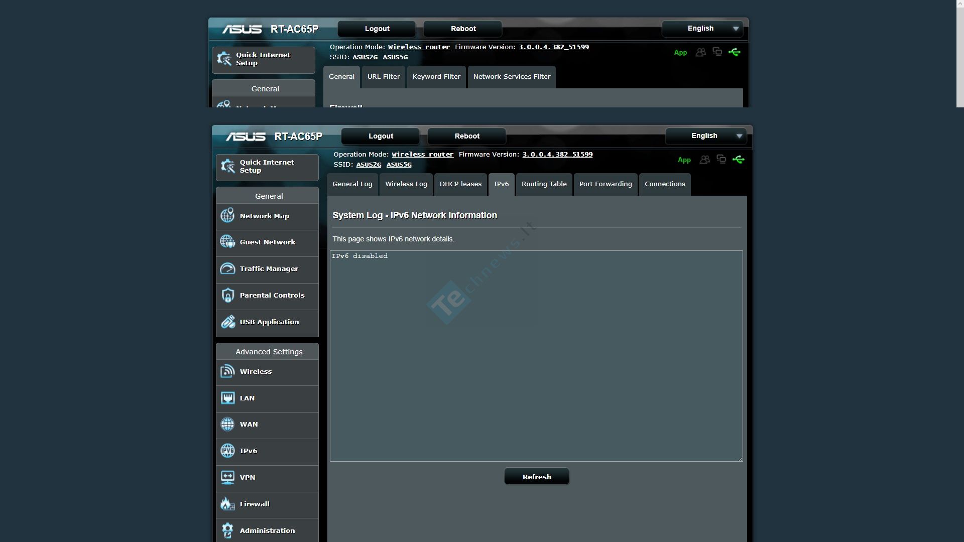The image size is (964, 542).
Task: Switch to General Log tab
Action: pyautogui.click(x=352, y=184)
